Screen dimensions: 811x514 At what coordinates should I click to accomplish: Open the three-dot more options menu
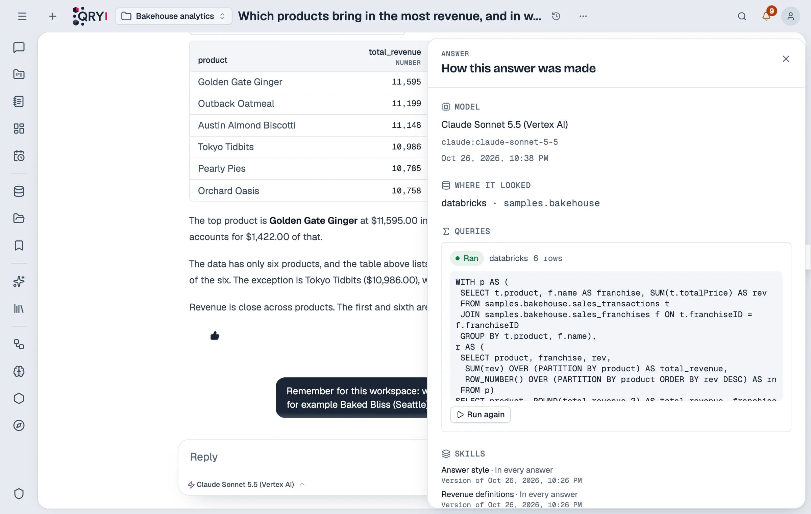[583, 16]
